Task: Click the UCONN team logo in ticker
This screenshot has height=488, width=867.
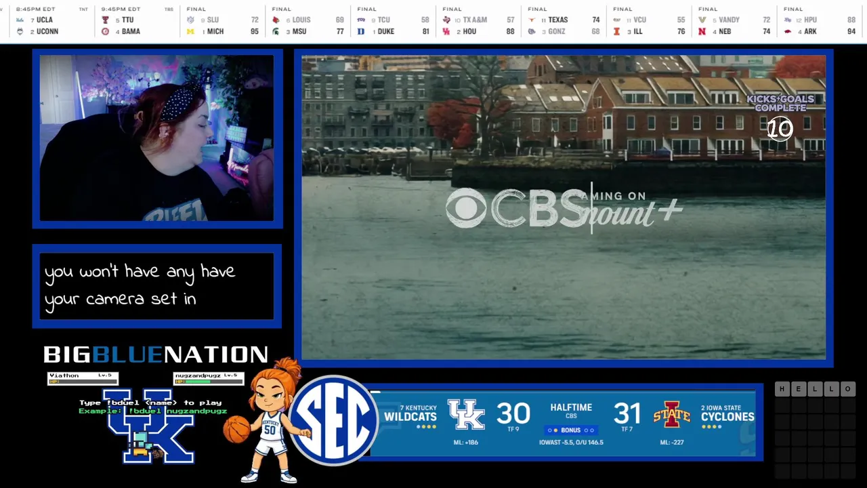Action: click(x=20, y=32)
